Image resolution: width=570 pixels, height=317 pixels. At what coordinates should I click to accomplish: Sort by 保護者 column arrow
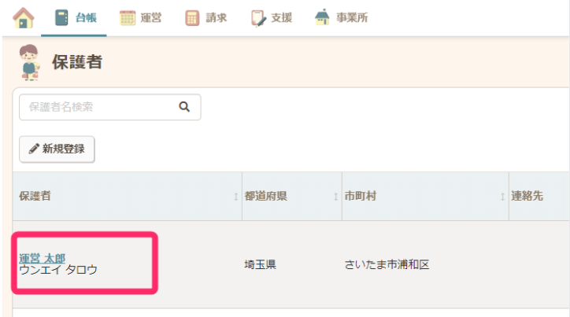(x=235, y=197)
